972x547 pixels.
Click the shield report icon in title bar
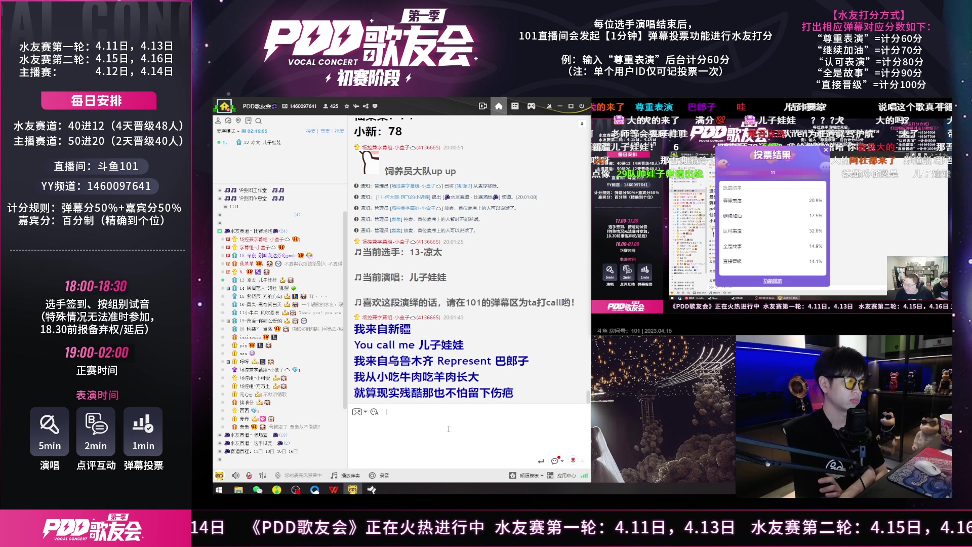pyautogui.click(x=375, y=106)
